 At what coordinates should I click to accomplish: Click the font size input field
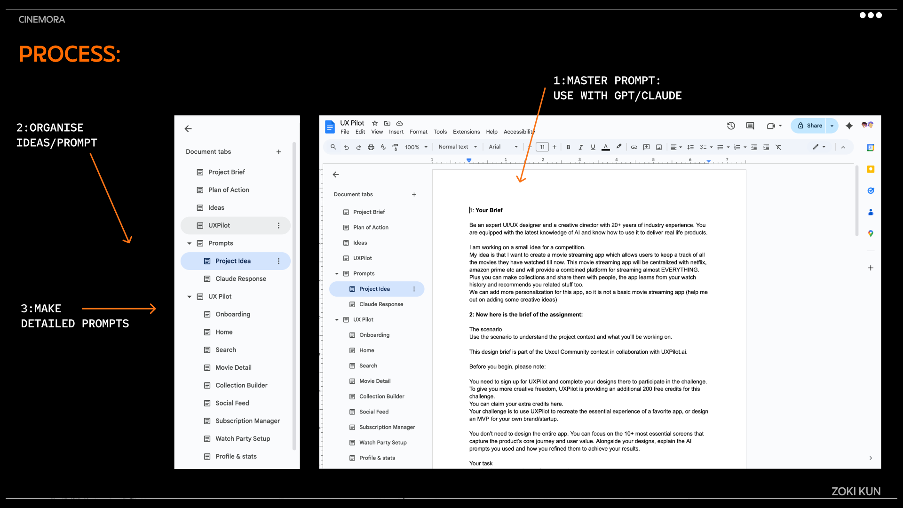pyautogui.click(x=542, y=147)
